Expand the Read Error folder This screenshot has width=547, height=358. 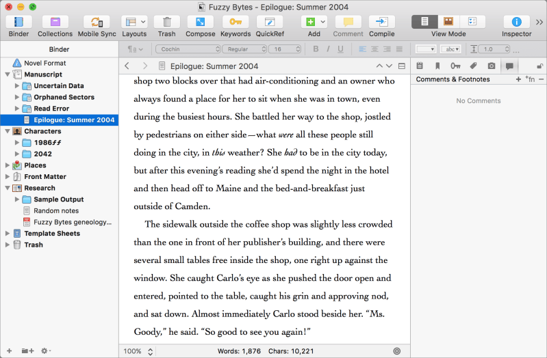(16, 109)
